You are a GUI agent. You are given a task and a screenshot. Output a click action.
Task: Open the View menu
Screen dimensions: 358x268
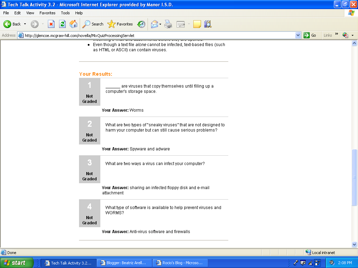point(30,13)
